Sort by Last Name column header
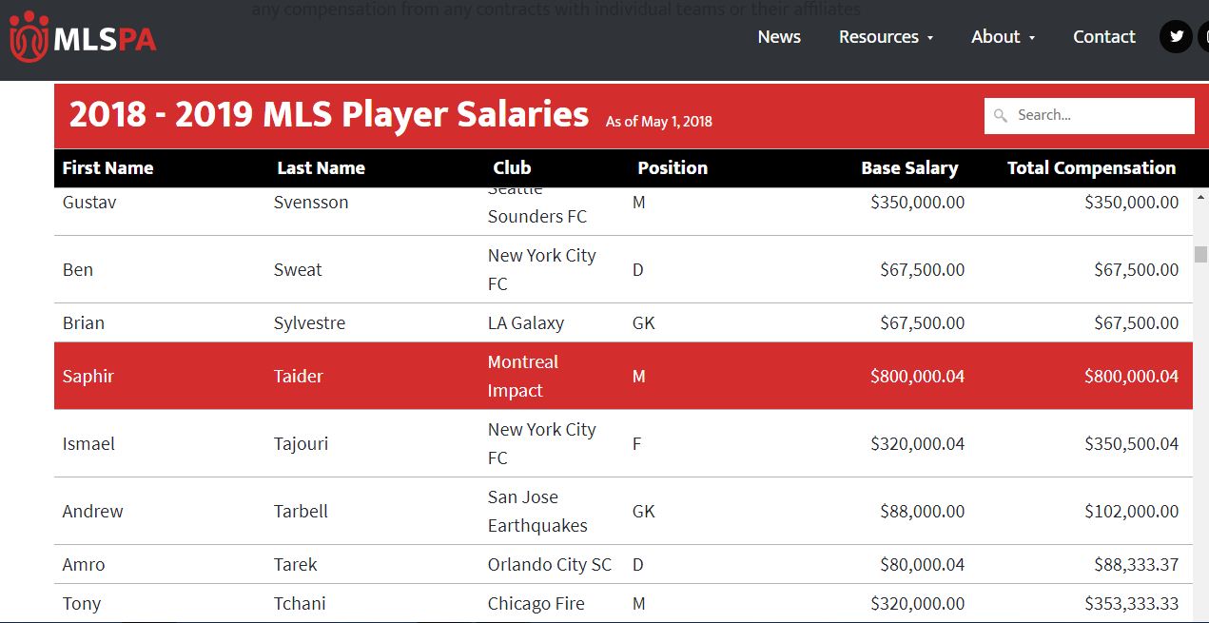This screenshot has height=623, width=1209. click(321, 168)
